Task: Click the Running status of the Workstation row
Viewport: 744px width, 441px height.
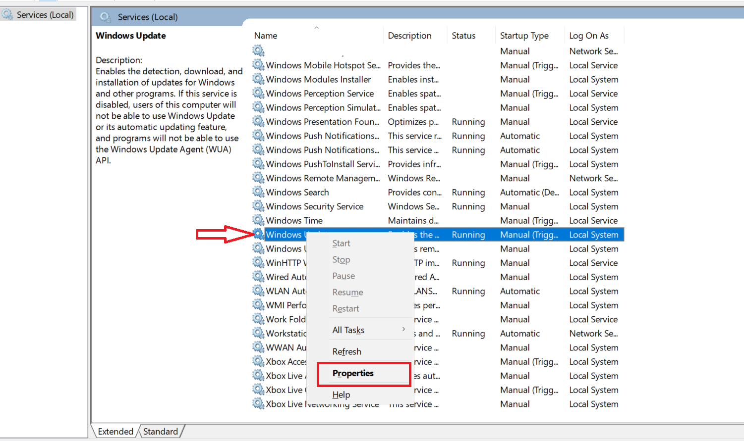Action: tap(468, 334)
